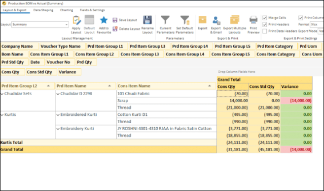Open the Format dropdown showing Xlsx
324x191 pixels.
[x=317, y=25]
